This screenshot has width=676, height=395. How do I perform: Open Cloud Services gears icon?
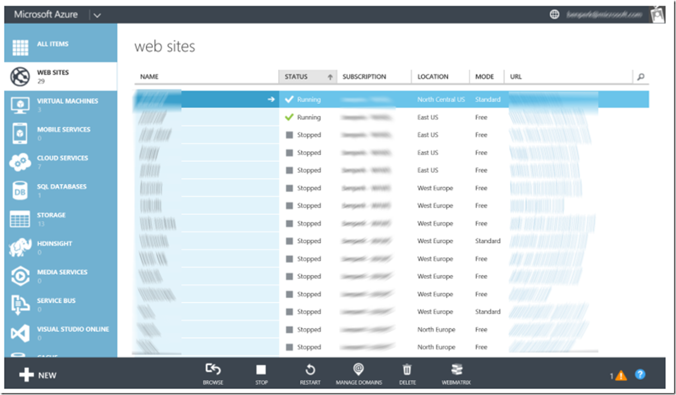20,162
